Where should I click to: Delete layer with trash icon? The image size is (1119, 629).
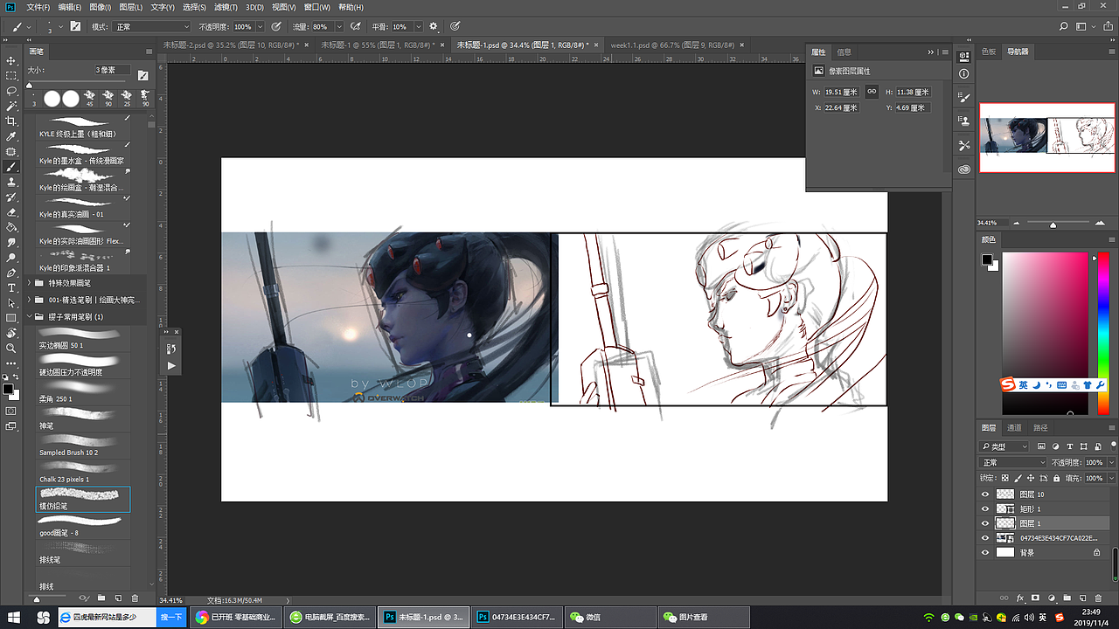pos(1097,598)
